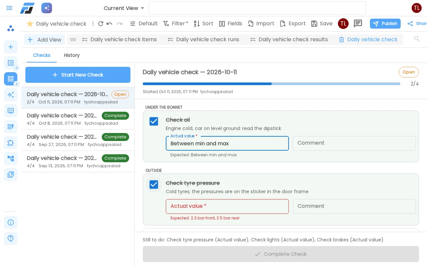Image resolution: width=427 pixels, height=266 pixels.
Task: Open the three-dot more options menu
Action: pos(93,24)
